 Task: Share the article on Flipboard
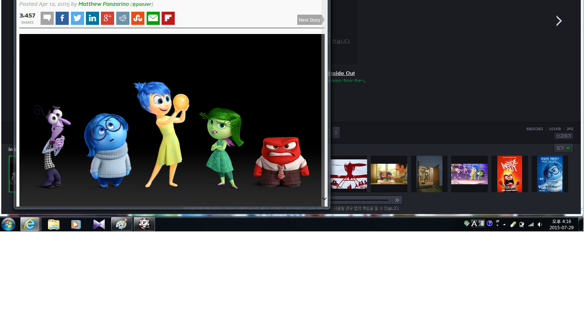point(168,18)
